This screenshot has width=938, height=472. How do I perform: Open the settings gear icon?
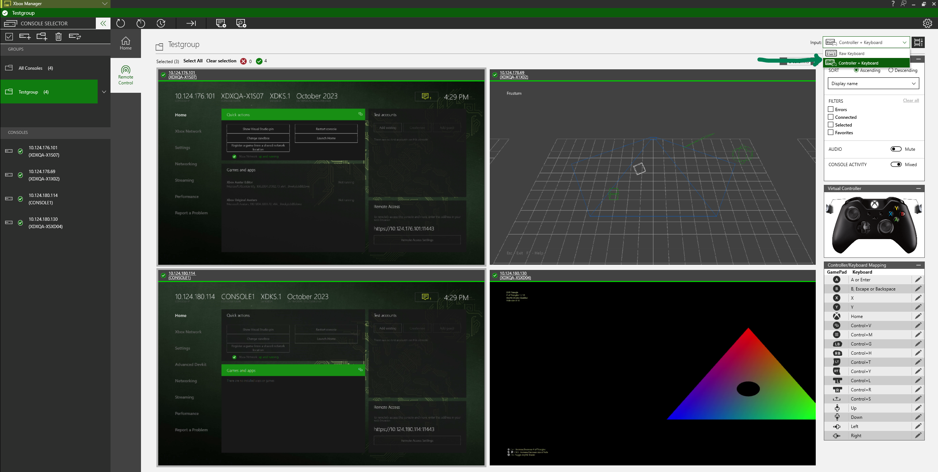tap(927, 23)
